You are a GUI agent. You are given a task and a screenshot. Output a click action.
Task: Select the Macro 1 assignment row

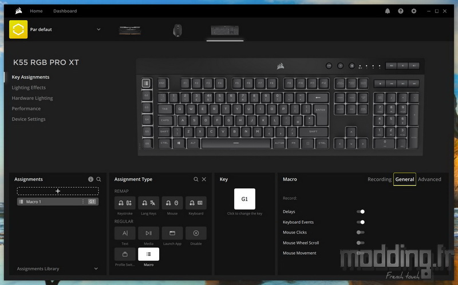(58, 201)
